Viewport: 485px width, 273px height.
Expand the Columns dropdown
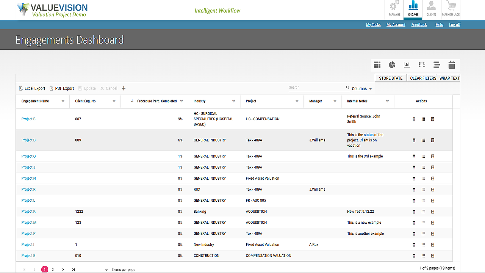tap(362, 89)
